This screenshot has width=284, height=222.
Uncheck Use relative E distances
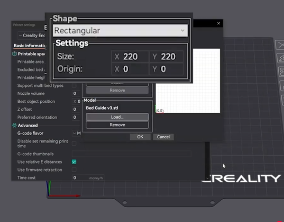[74, 162]
